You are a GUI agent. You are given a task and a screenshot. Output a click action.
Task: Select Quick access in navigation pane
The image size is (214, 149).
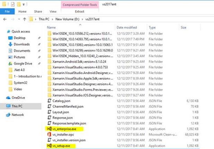[21, 32]
